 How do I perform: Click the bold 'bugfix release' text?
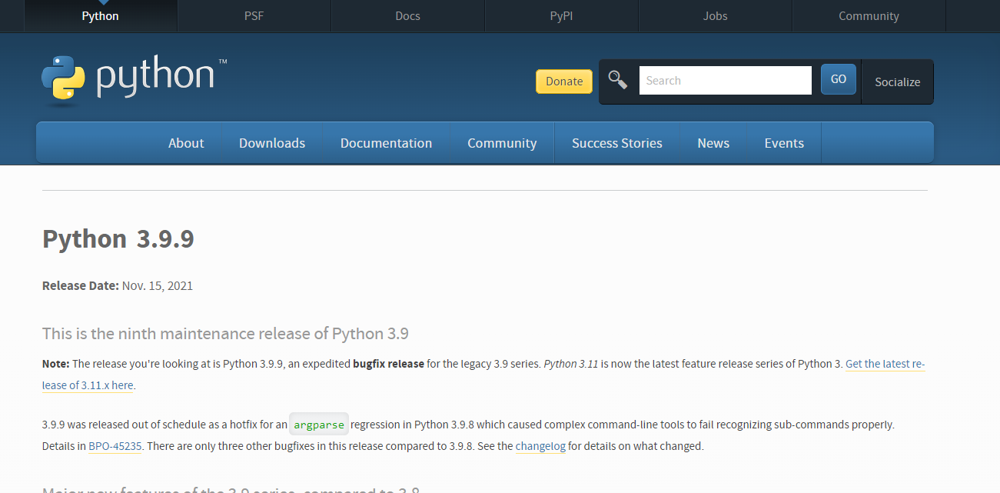coord(388,364)
